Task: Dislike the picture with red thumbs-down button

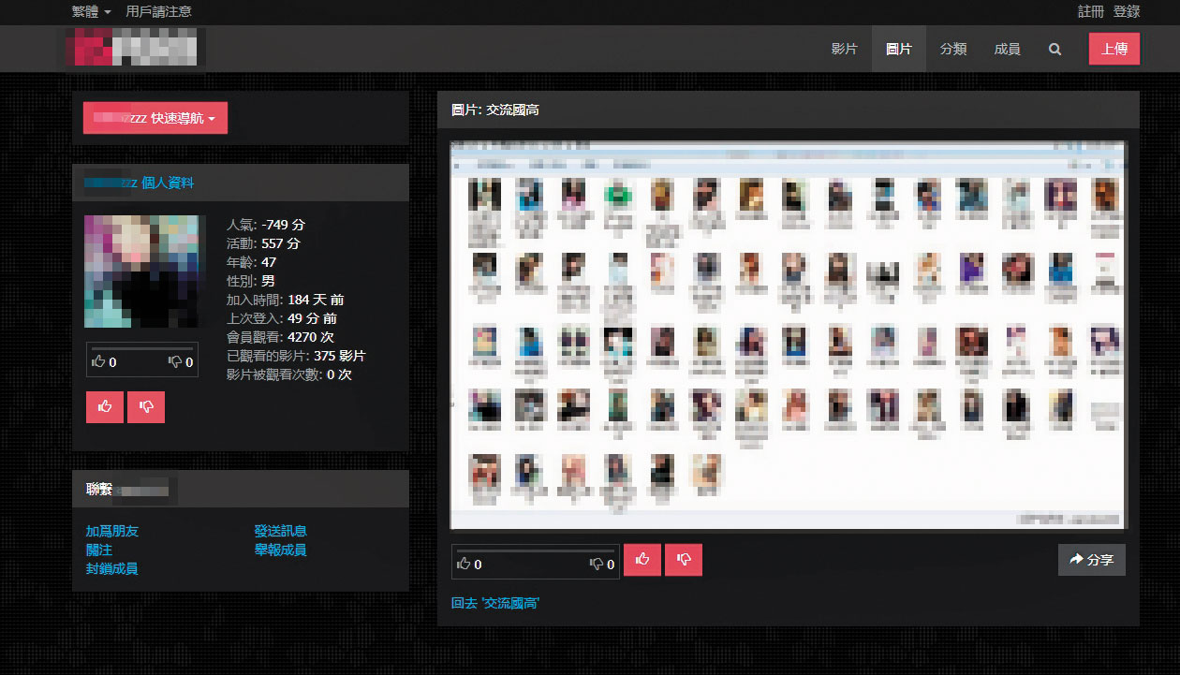Action: tap(684, 560)
